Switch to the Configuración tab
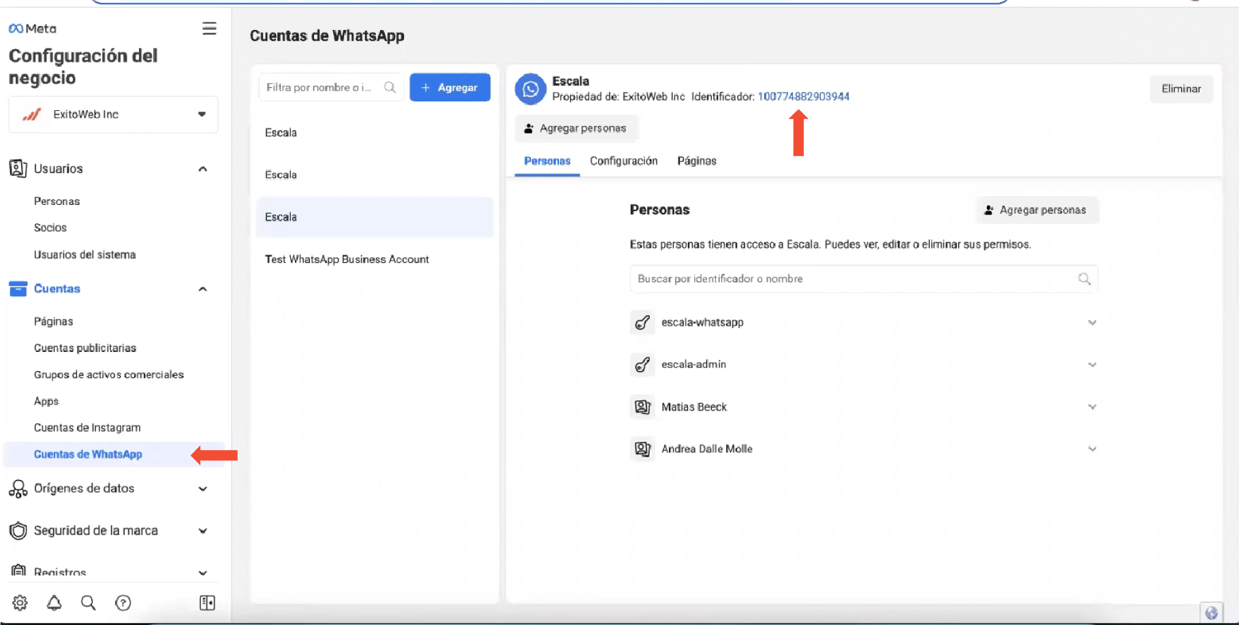This screenshot has height=625, width=1239. pos(623,161)
